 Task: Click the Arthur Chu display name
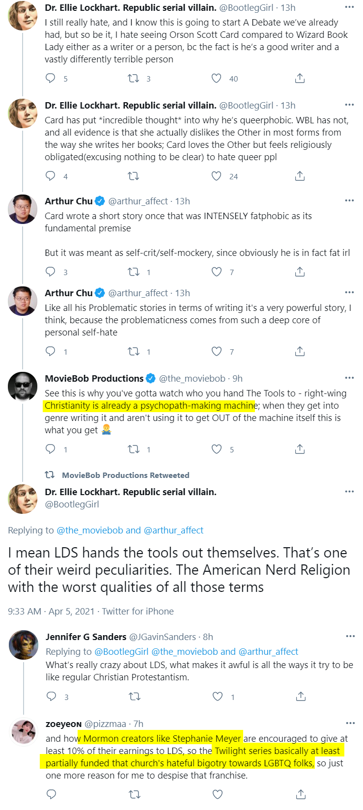69,201
